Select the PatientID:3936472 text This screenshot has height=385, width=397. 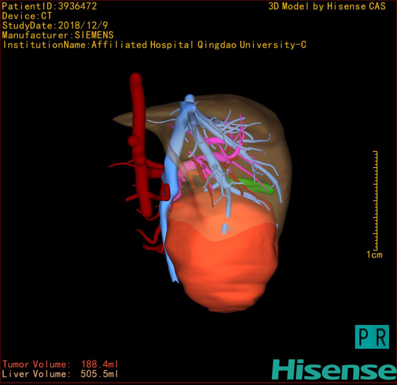coord(49,6)
